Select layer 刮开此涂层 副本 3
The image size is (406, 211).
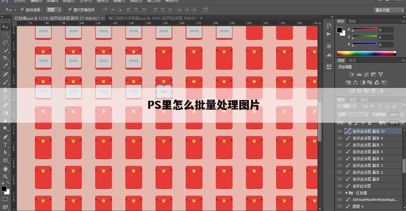point(368,165)
